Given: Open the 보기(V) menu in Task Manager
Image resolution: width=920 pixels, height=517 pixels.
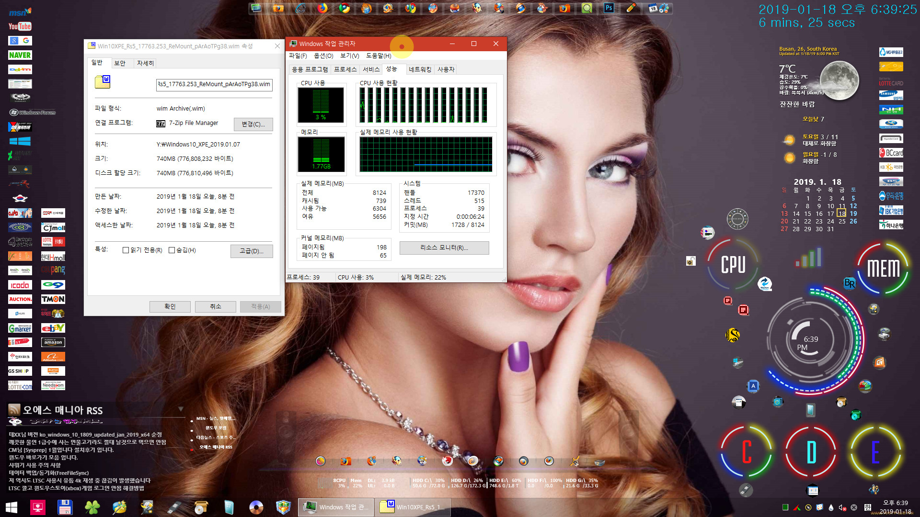Looking at the screenshot, I should (x=349, y=56).
